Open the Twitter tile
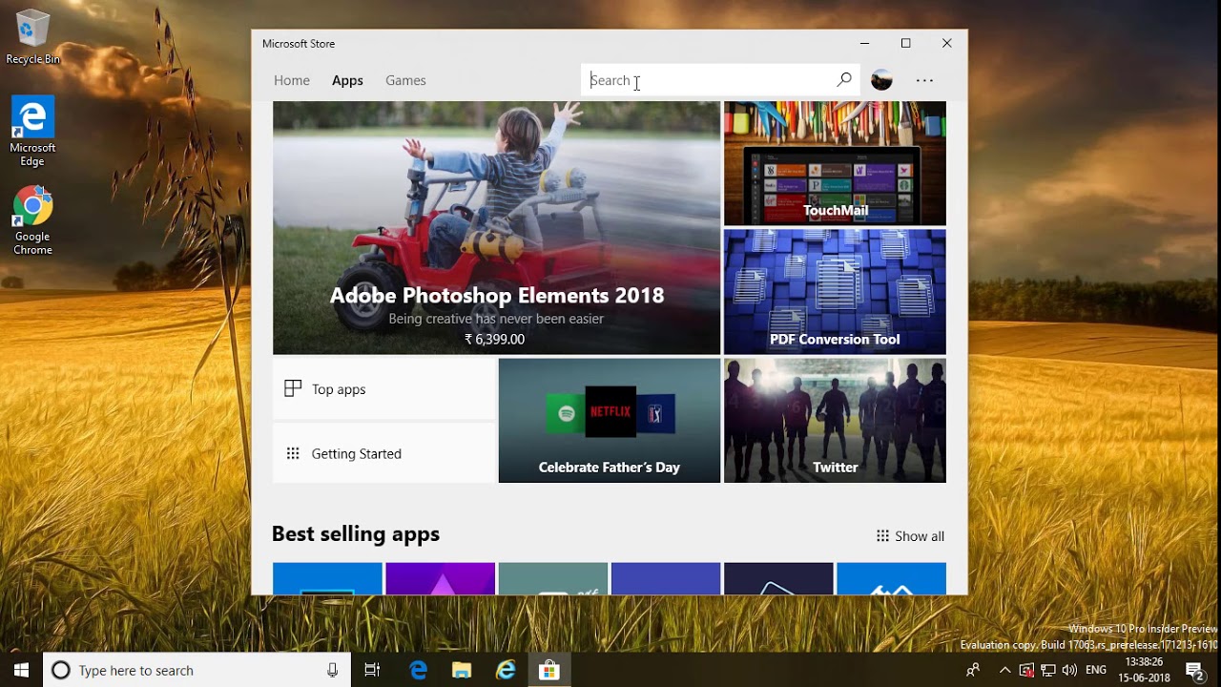Image resolution: width=1221 pixels, height=687 pixels. pyautogui.click(x=835, y=421)
